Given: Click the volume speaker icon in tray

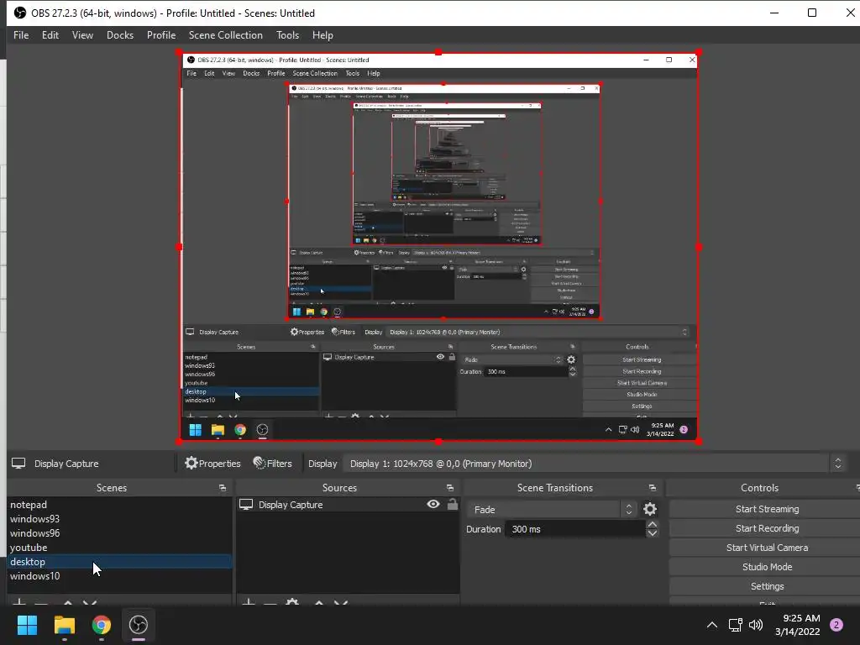Looking at the screenshot, I should tap(756, 625).
